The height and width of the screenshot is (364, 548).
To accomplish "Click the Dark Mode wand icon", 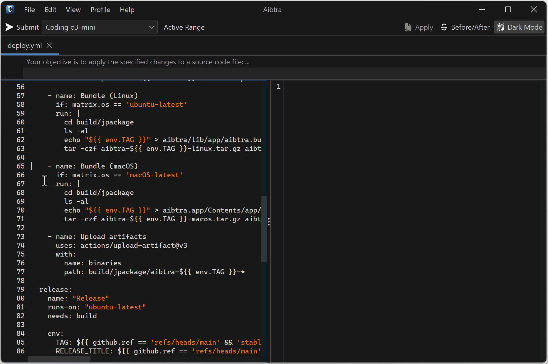I will (x=500, y=27).
